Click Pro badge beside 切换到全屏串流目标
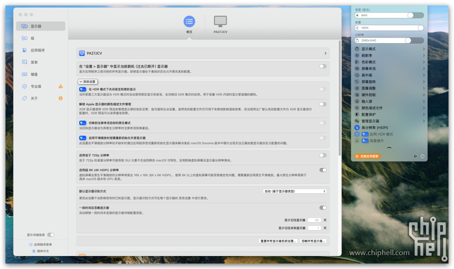Image resolution: width=454 pixels, height=269 pixels. coord(83,123)
